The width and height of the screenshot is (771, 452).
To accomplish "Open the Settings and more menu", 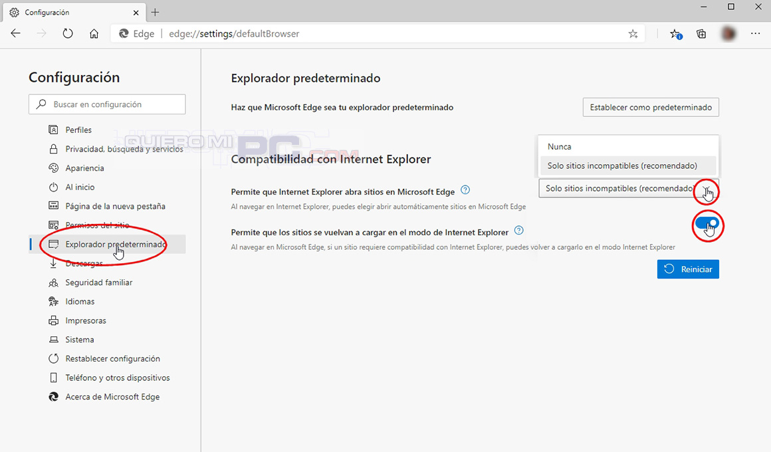I will pyautogui.click(x=755, y=33).
